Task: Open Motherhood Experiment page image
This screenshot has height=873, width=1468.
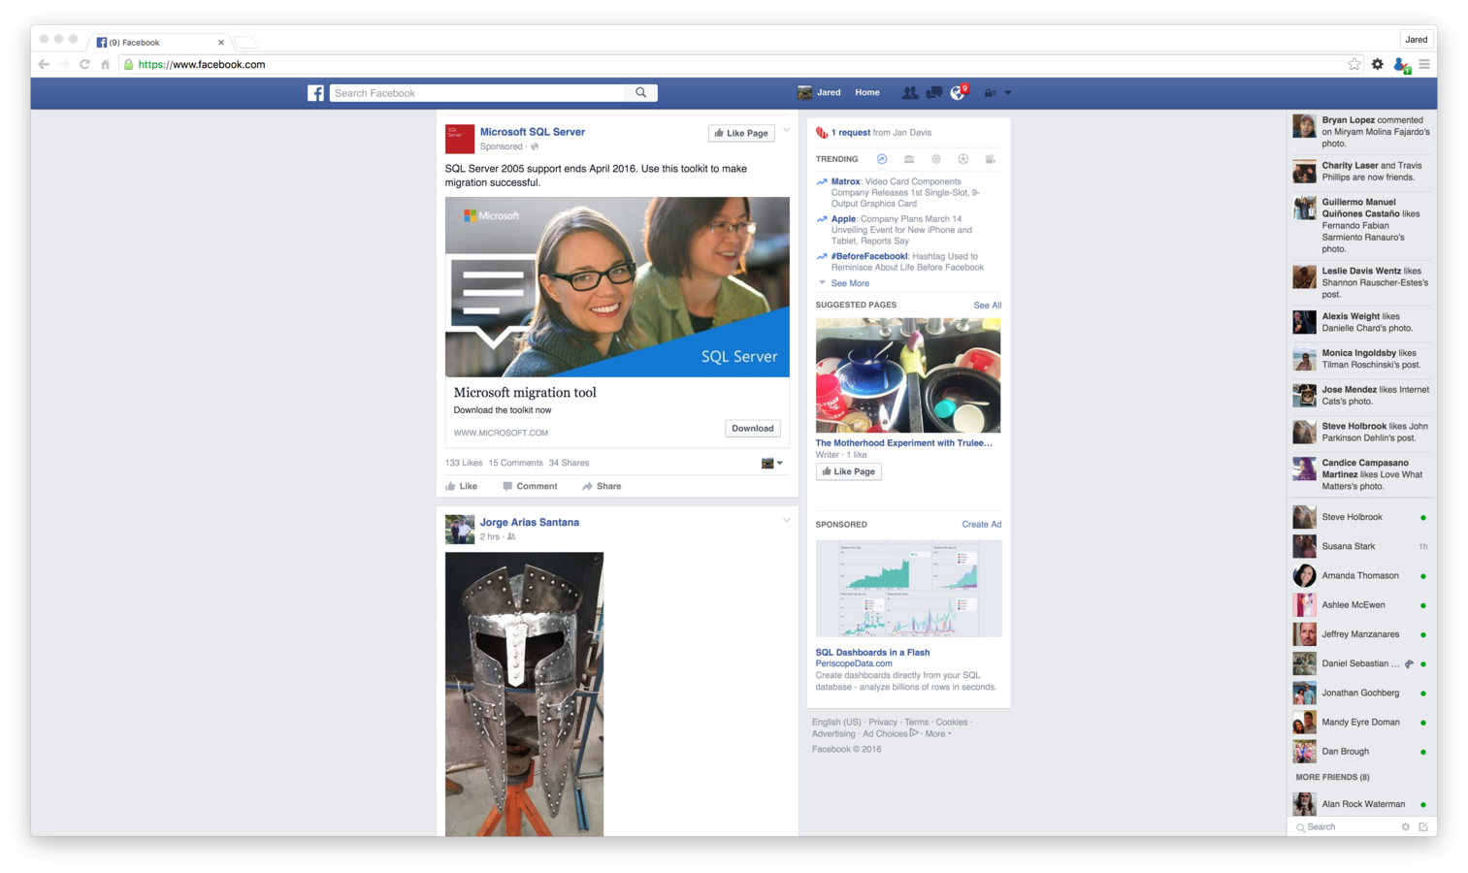Action: click(x=908, y=375)
